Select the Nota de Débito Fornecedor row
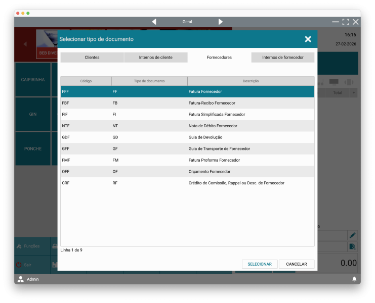Viewport: 375px width, 303px height. coord(187,126)
